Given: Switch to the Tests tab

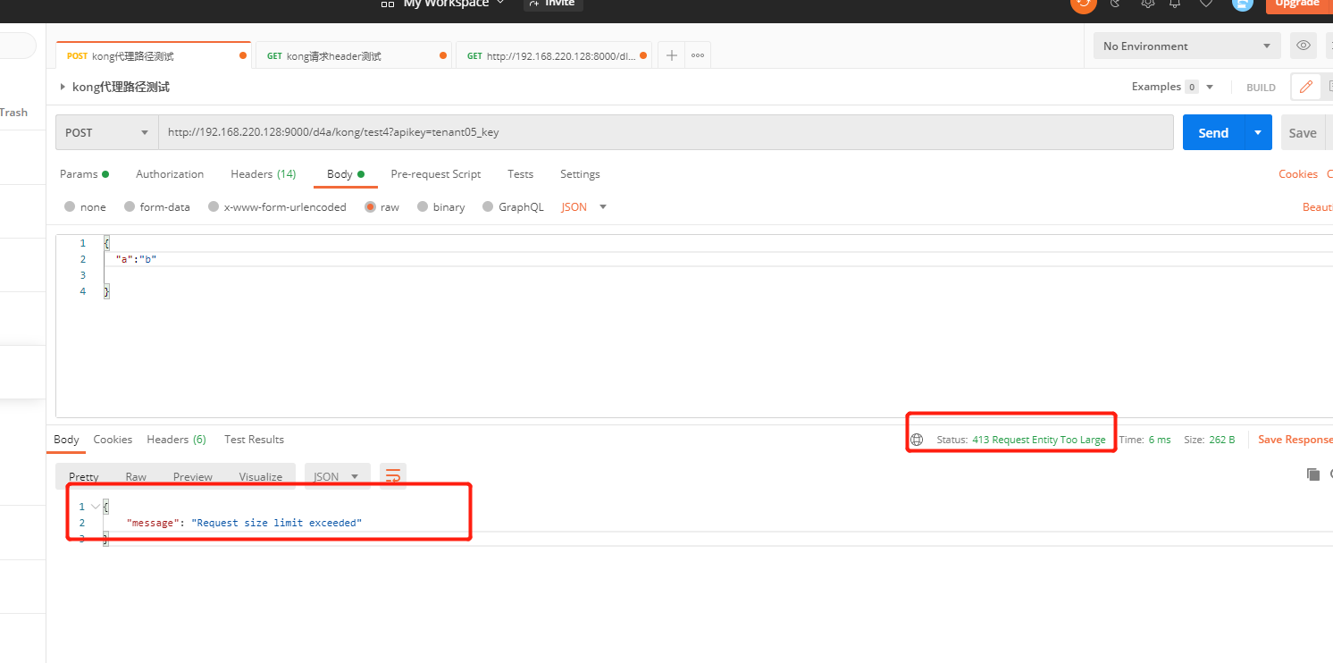Looking at the screenshot, I should pyautogui.click(x=521, y=174).
